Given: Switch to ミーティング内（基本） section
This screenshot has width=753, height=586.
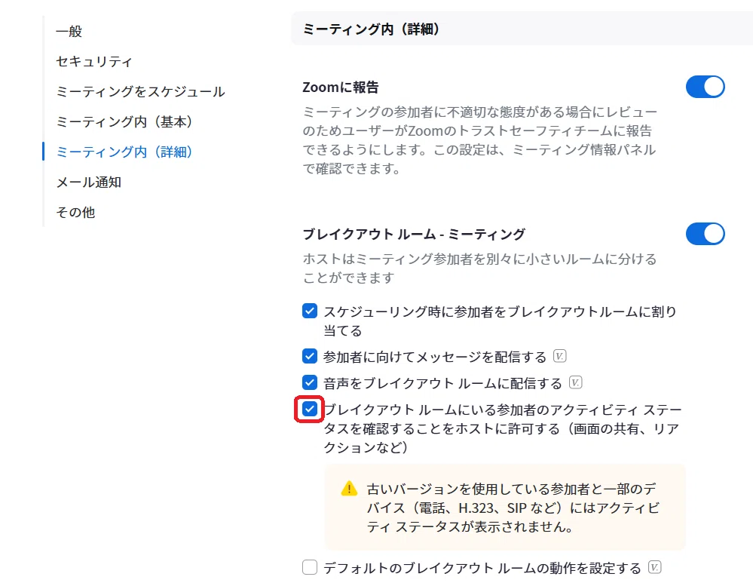Looking at the screenshot, I should click(124, 121).
